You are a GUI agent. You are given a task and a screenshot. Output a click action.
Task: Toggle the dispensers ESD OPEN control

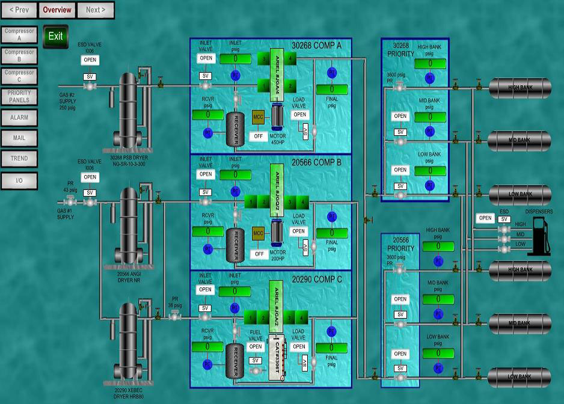click(485, 218)
